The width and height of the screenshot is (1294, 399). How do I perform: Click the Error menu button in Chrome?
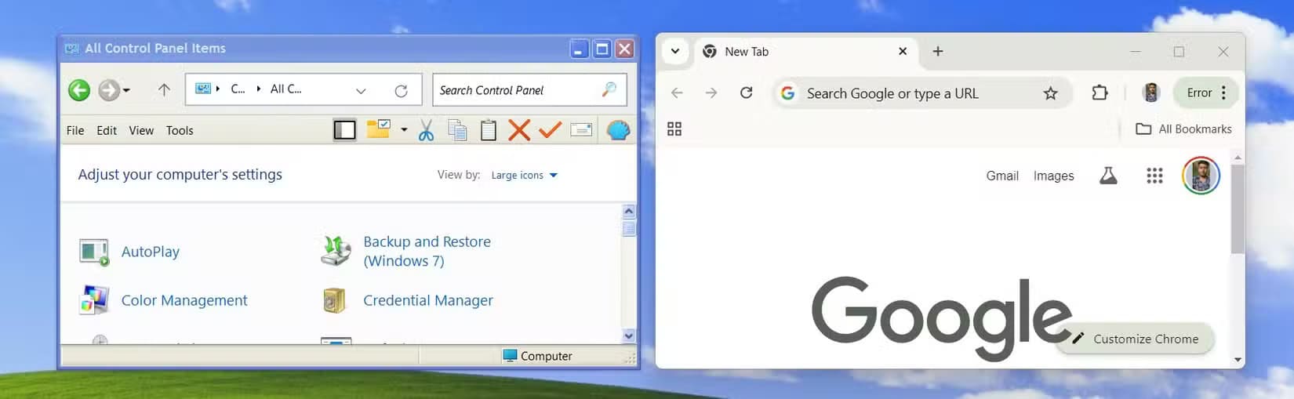(x=1206, y=92)
